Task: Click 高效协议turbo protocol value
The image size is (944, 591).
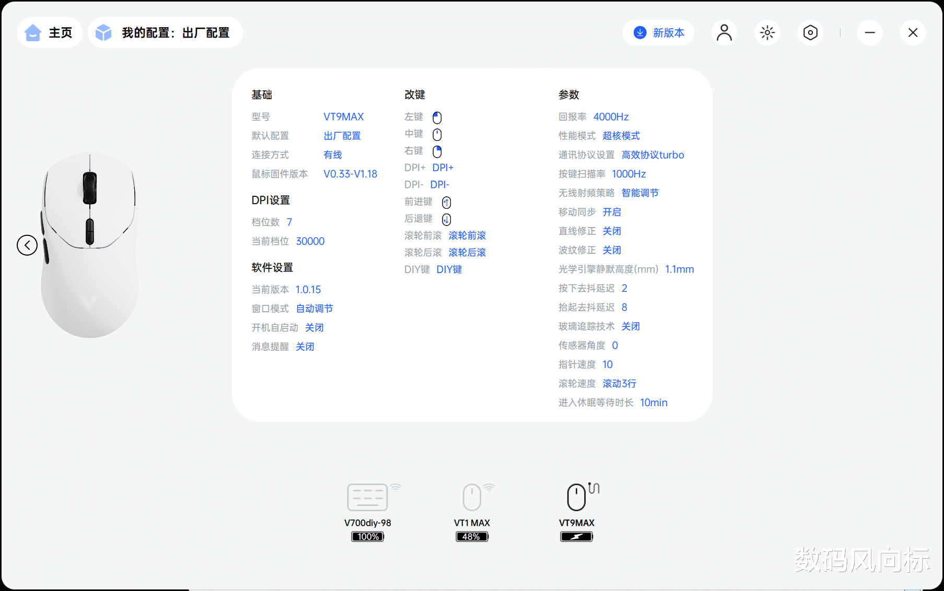Action: coord(653,155)
